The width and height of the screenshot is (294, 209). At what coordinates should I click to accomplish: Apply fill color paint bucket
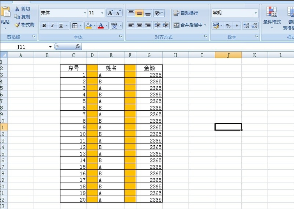click(89, 26)
